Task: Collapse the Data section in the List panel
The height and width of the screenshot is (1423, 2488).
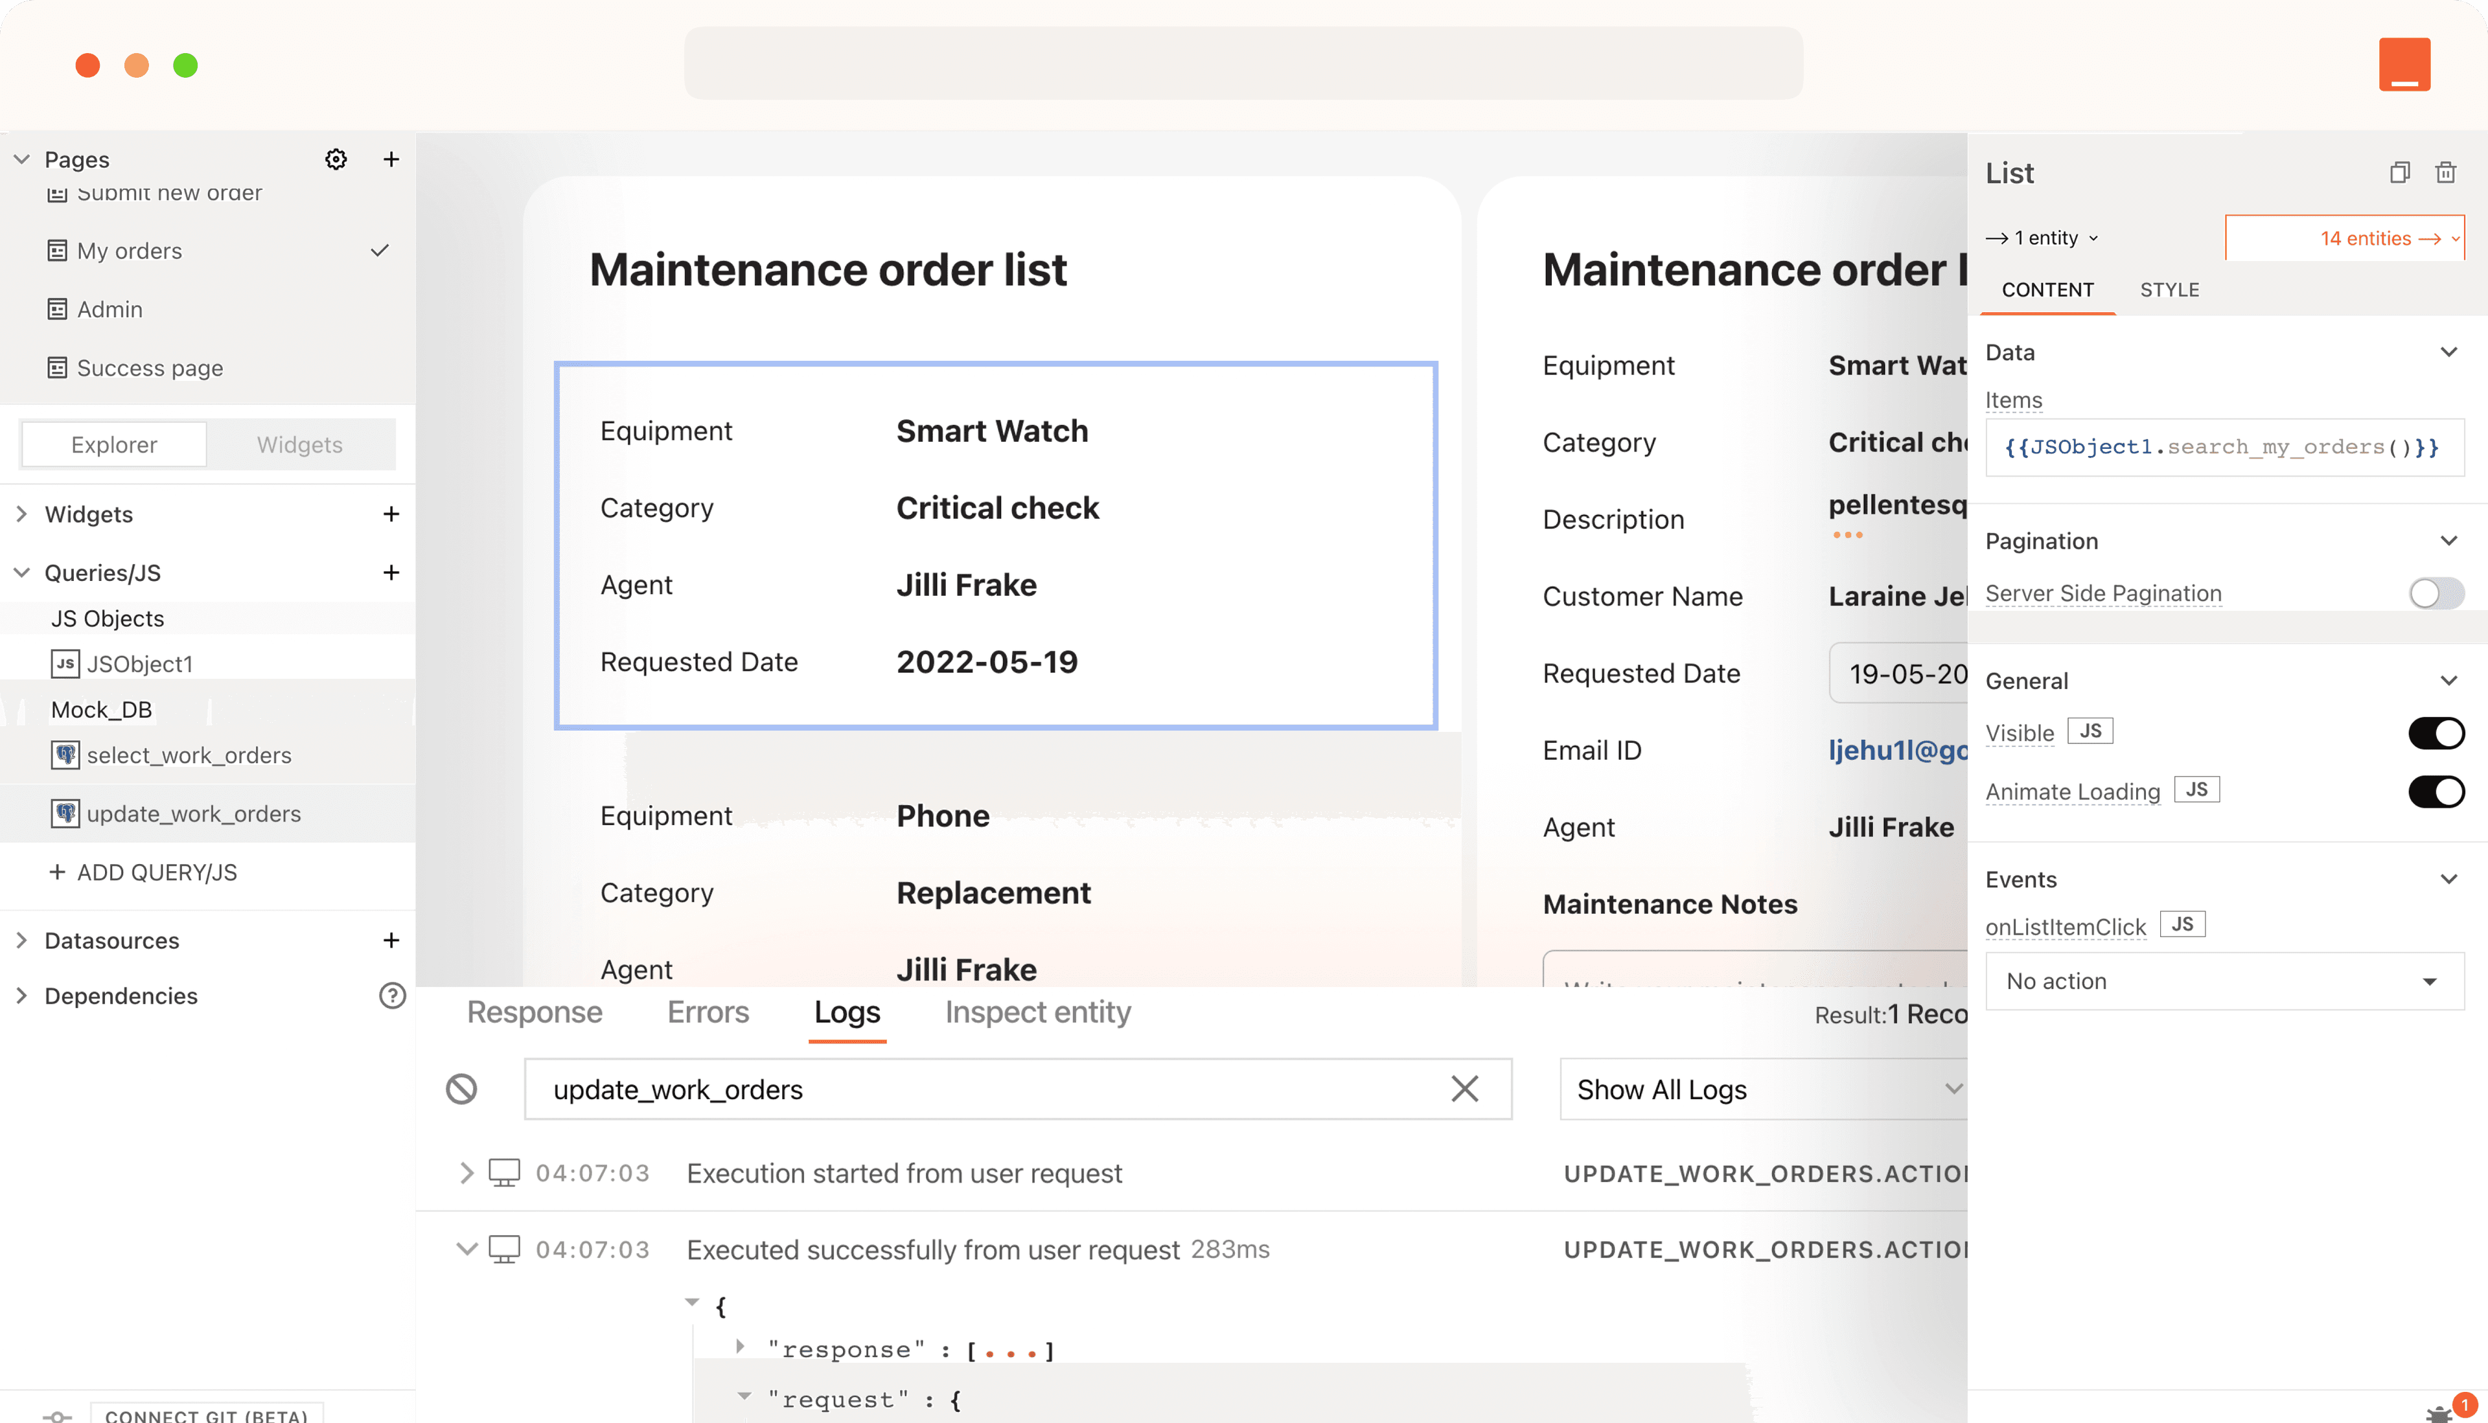Action: click(2448, 352)
